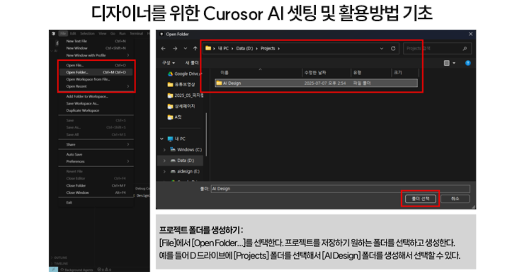The width and height of the screenshot is (522, 272).
Task: Open the File menu in Cursor
Action: point(62,33)
